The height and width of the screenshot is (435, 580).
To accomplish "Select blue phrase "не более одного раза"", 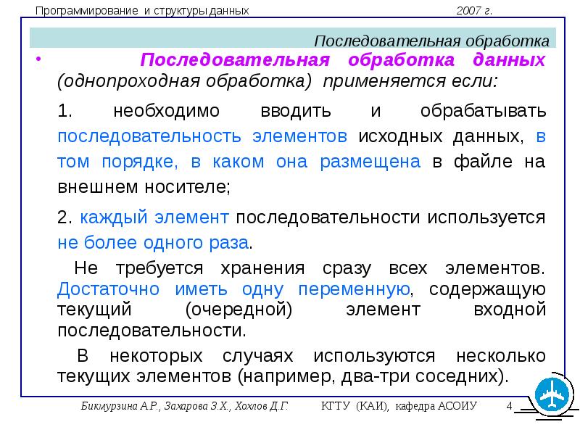I will pyautogui.click(x=154, y=242).
